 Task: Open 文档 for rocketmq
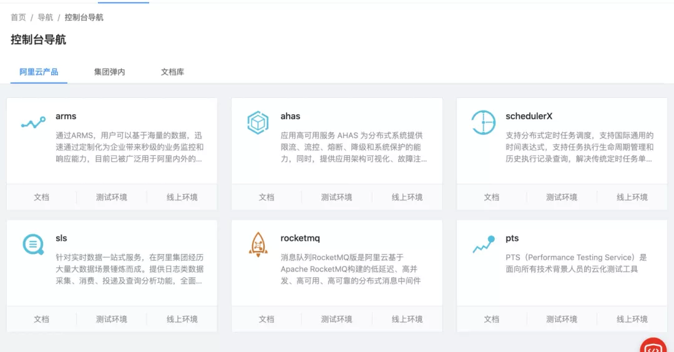pyautogui.click(x=266, y=320)
